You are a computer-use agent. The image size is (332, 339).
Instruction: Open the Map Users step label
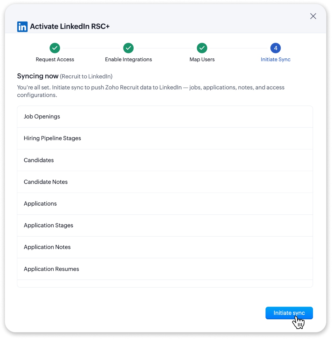point(202,59)
